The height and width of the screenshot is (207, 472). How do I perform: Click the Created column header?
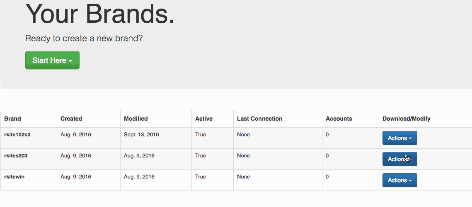[71, 119]
